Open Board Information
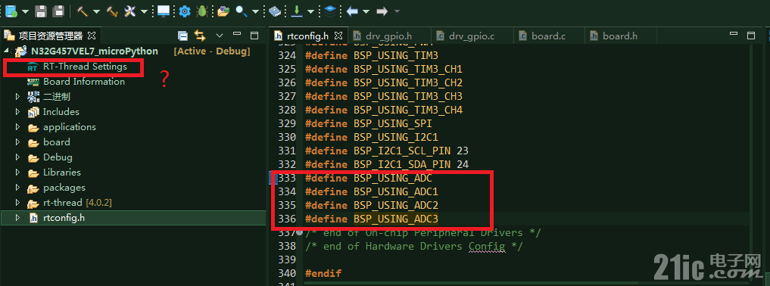This screenshot has width=770, height=286. (84, 82)
